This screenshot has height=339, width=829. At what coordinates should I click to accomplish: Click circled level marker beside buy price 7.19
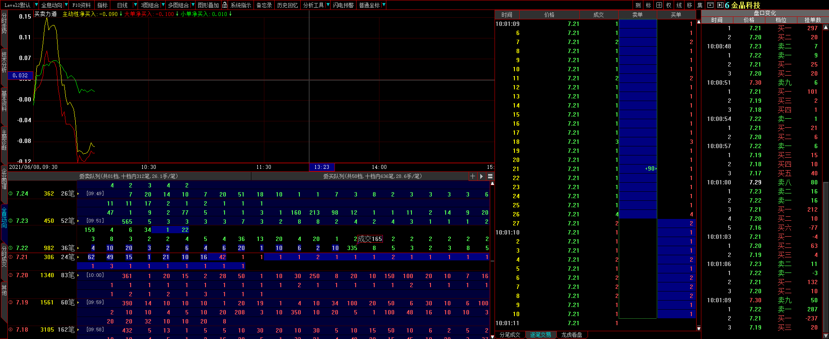coord(11,302)
